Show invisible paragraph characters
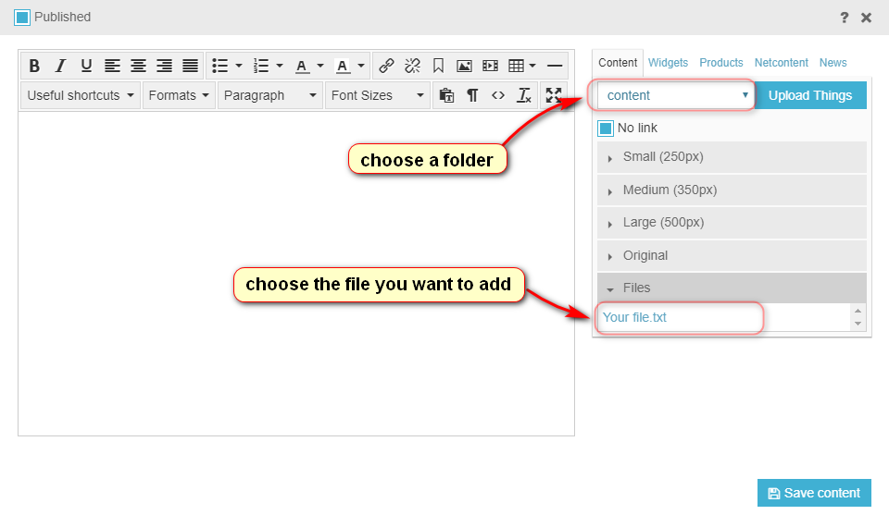This screenshot has height=515, width=889. [x=472, y=95]
